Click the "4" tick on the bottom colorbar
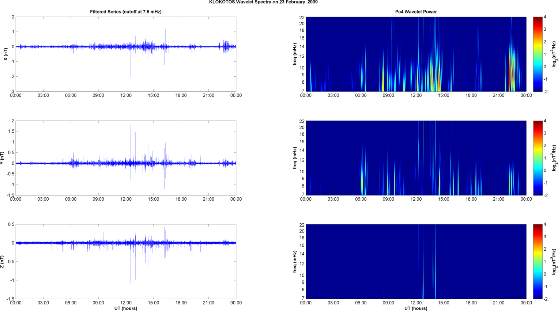Viewport: 558px width, 311px height. [545, 224]
